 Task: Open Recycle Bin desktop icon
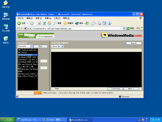coord(6,40)
